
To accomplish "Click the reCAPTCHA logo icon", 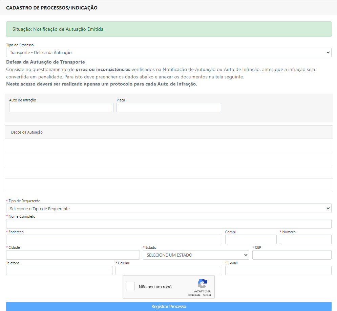I will pyautogui.click(x=202, y=283).
